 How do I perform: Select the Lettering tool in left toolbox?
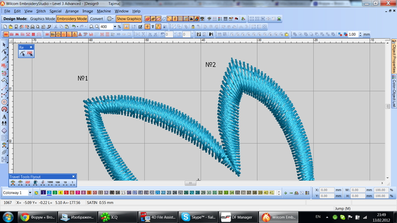pos(4,116)
